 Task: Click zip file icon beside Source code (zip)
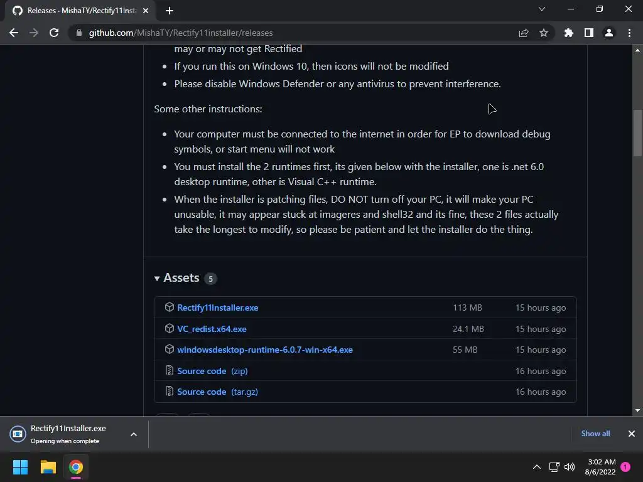click(170, 370)
